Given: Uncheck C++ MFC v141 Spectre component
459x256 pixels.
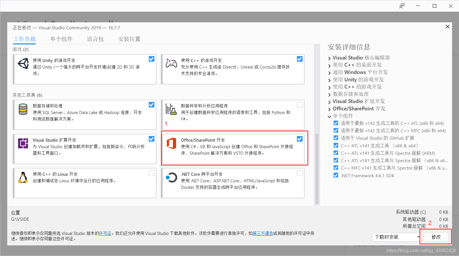Looking at the screenshot, I should [x=336, y=168].
